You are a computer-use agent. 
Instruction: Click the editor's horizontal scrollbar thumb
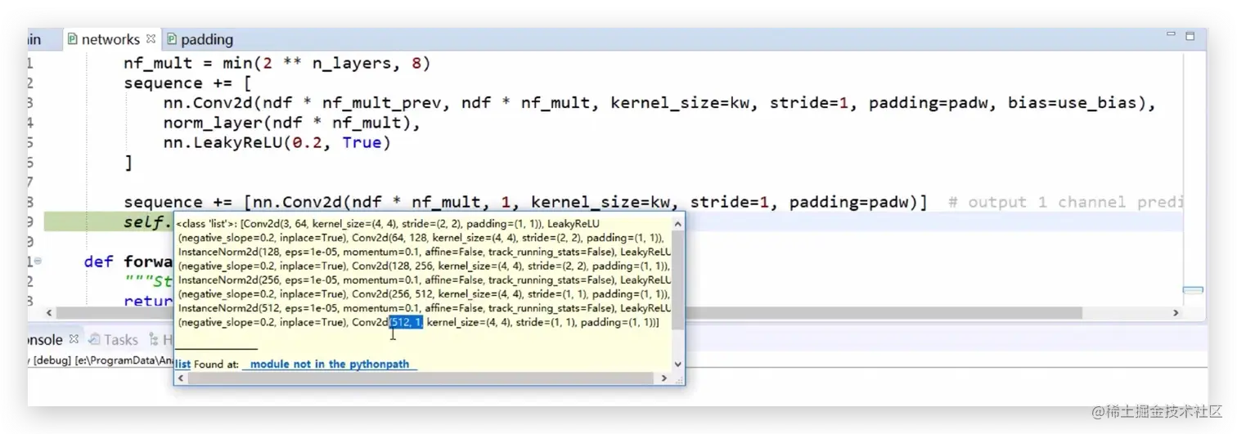(x=569, y=313)
